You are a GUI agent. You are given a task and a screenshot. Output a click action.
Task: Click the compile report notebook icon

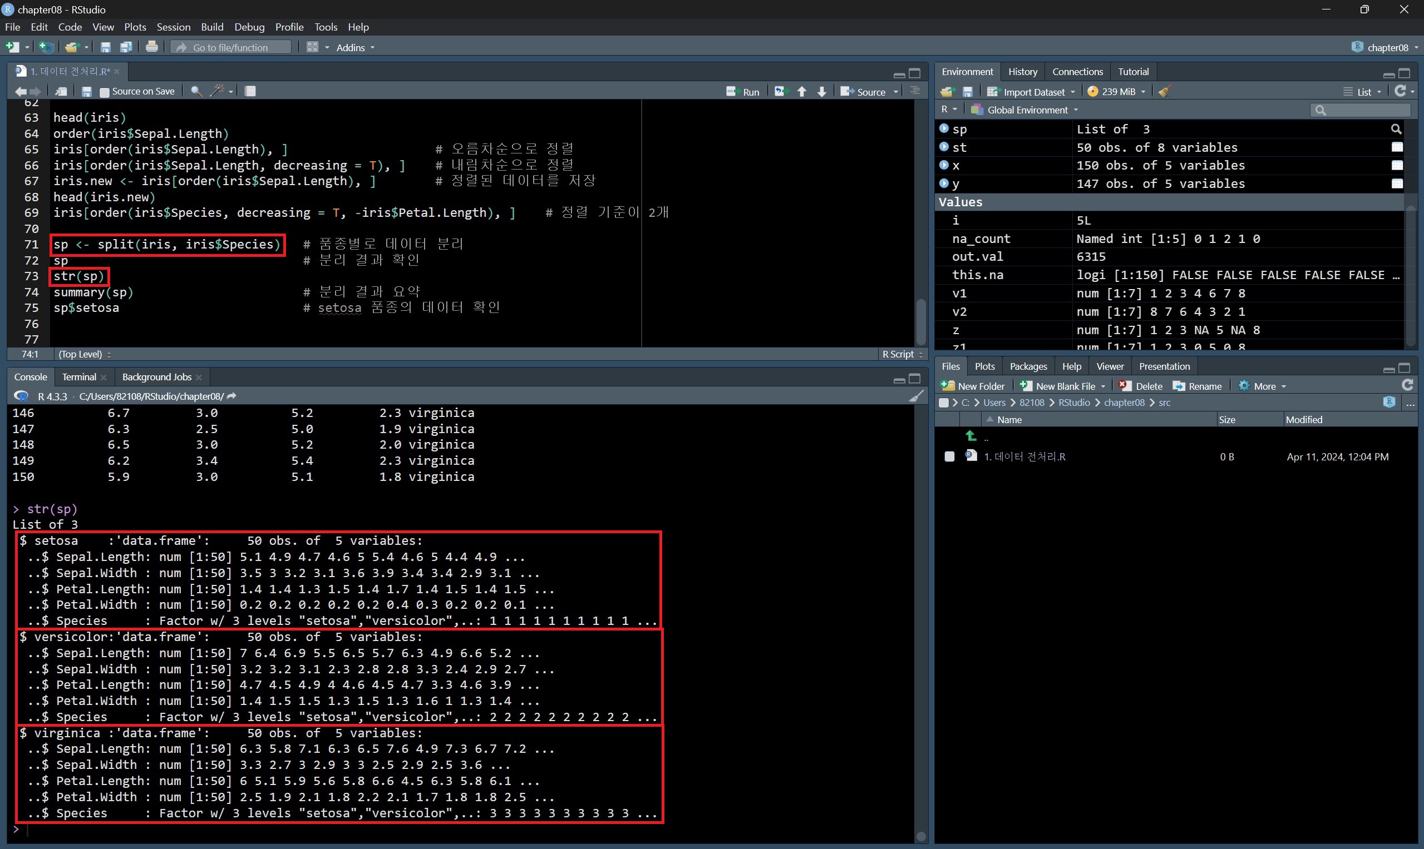(250, 91)
